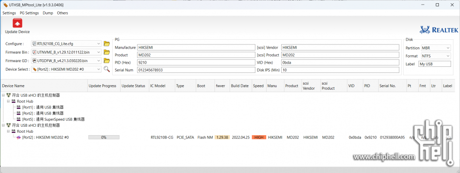Image resolution: width=460 pixels, height=173 pixels.
Task: Browse for Firmware GD folder icon
Action: (107, 61)
